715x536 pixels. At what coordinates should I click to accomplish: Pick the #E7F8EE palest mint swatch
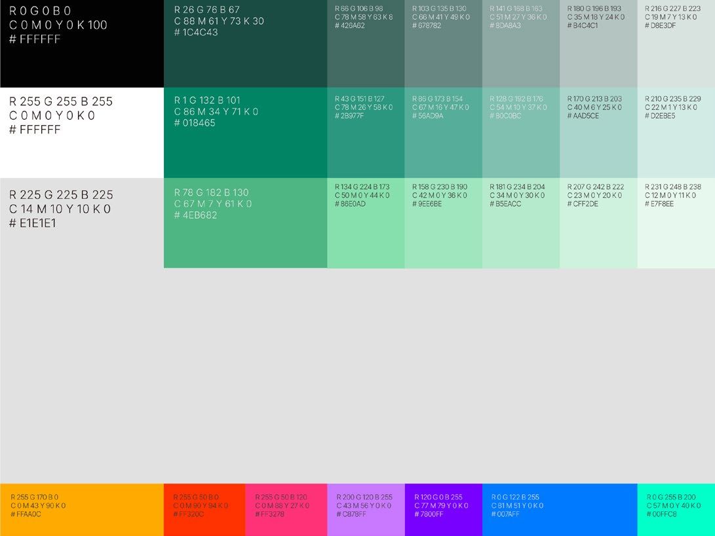click(x=676, y=223)
